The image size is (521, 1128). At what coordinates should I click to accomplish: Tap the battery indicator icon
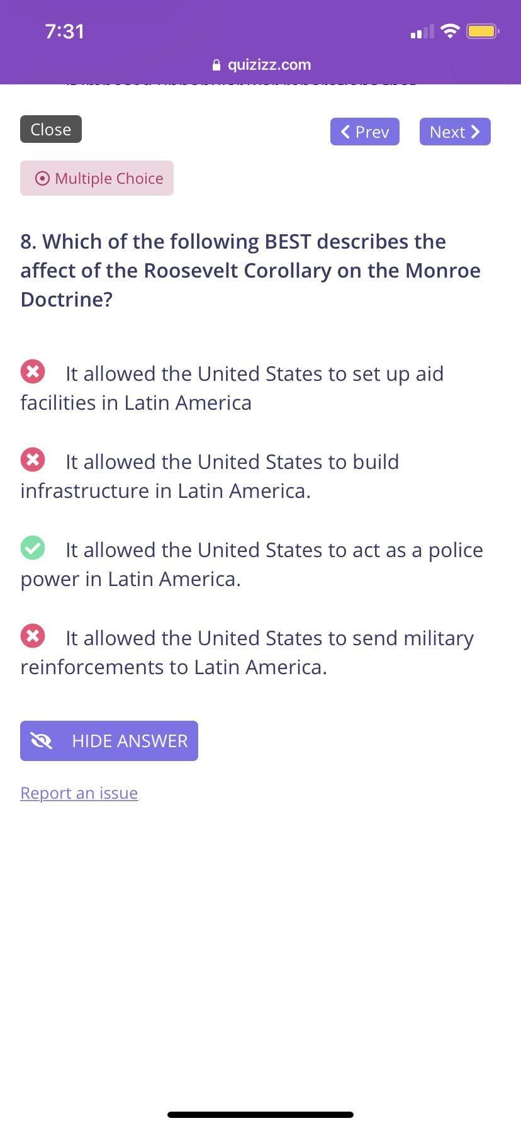tap(482, 31)
